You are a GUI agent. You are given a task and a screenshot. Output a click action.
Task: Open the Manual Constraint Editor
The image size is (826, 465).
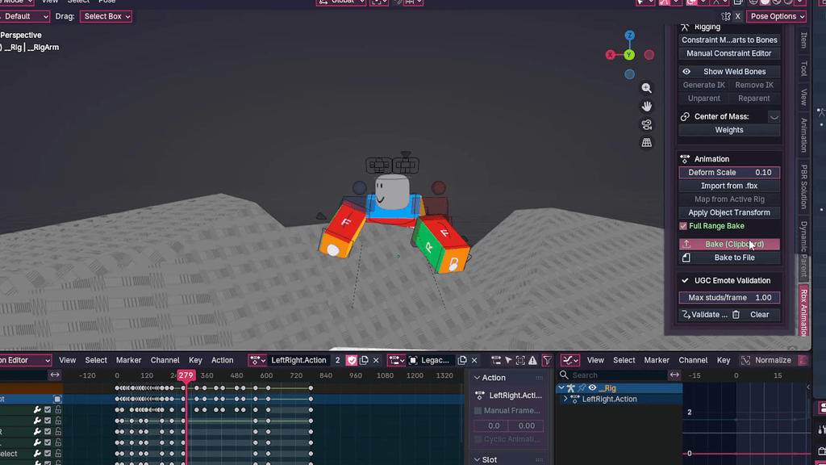729,53
